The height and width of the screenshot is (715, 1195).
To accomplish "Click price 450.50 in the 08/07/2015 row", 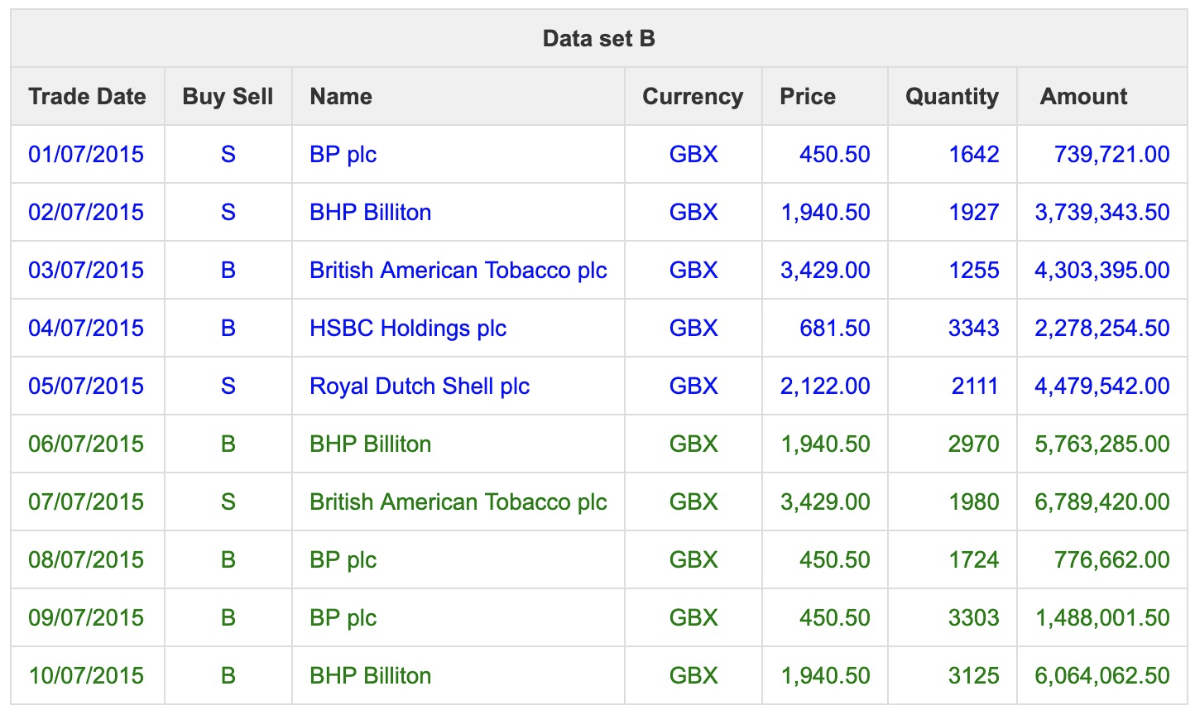I will pos(835,560).
